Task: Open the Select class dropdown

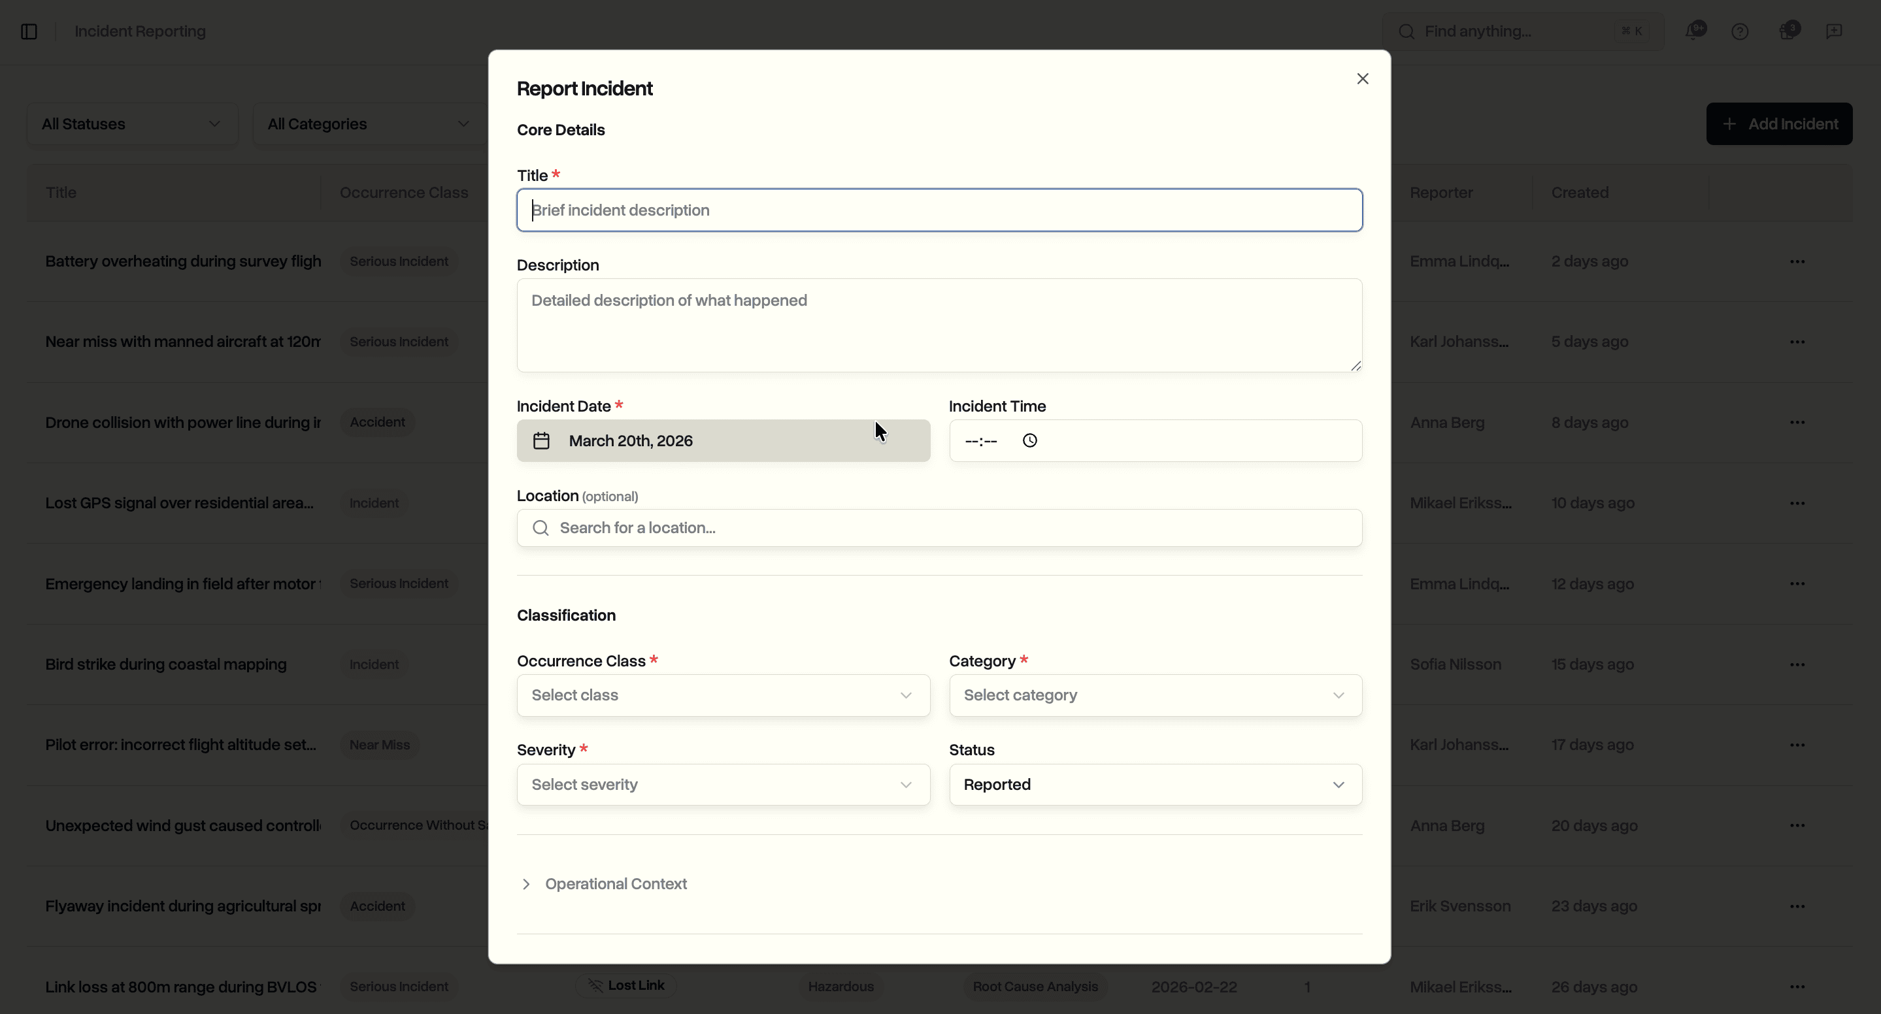Action: (722, 695)
